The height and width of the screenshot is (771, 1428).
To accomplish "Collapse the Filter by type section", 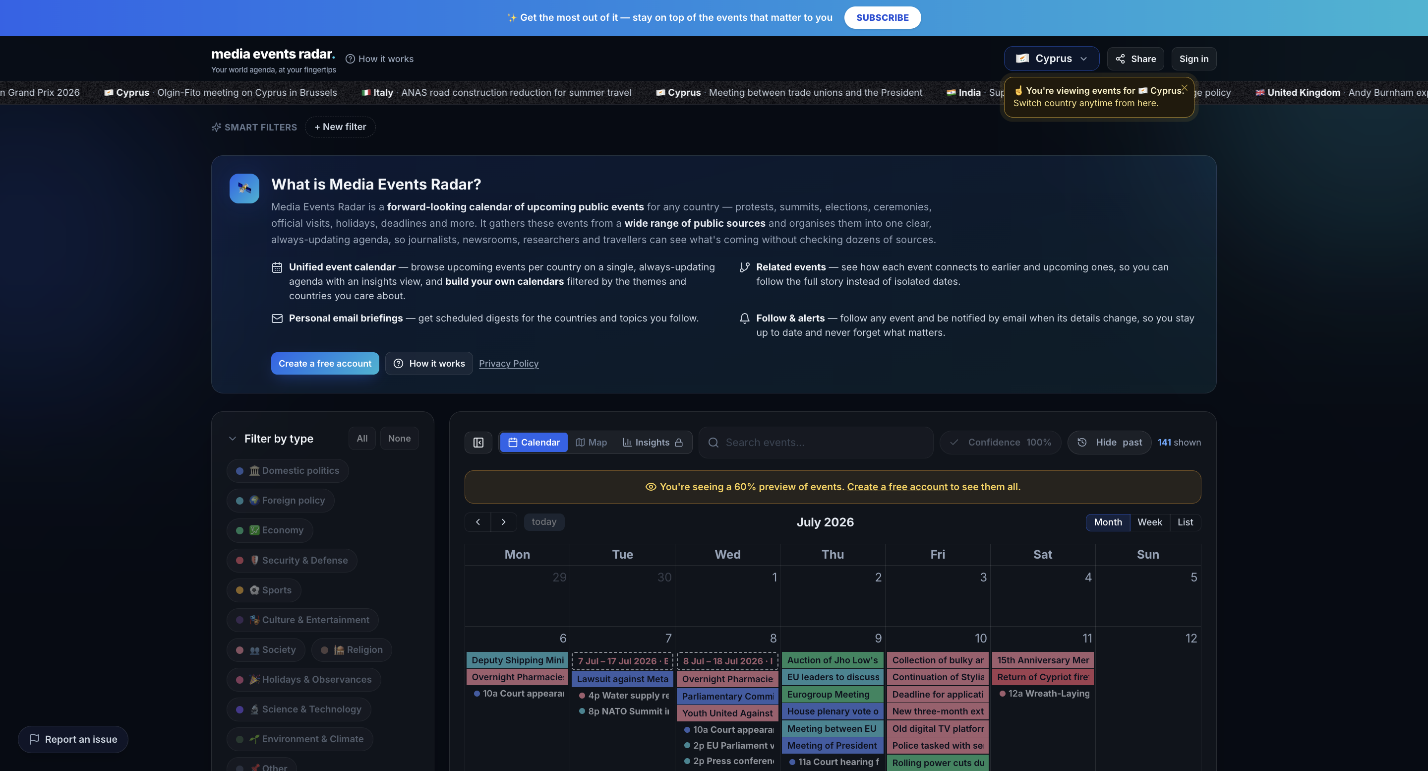I will (232, 439).
